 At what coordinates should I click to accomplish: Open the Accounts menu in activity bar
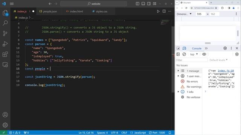tap(5, 115)
